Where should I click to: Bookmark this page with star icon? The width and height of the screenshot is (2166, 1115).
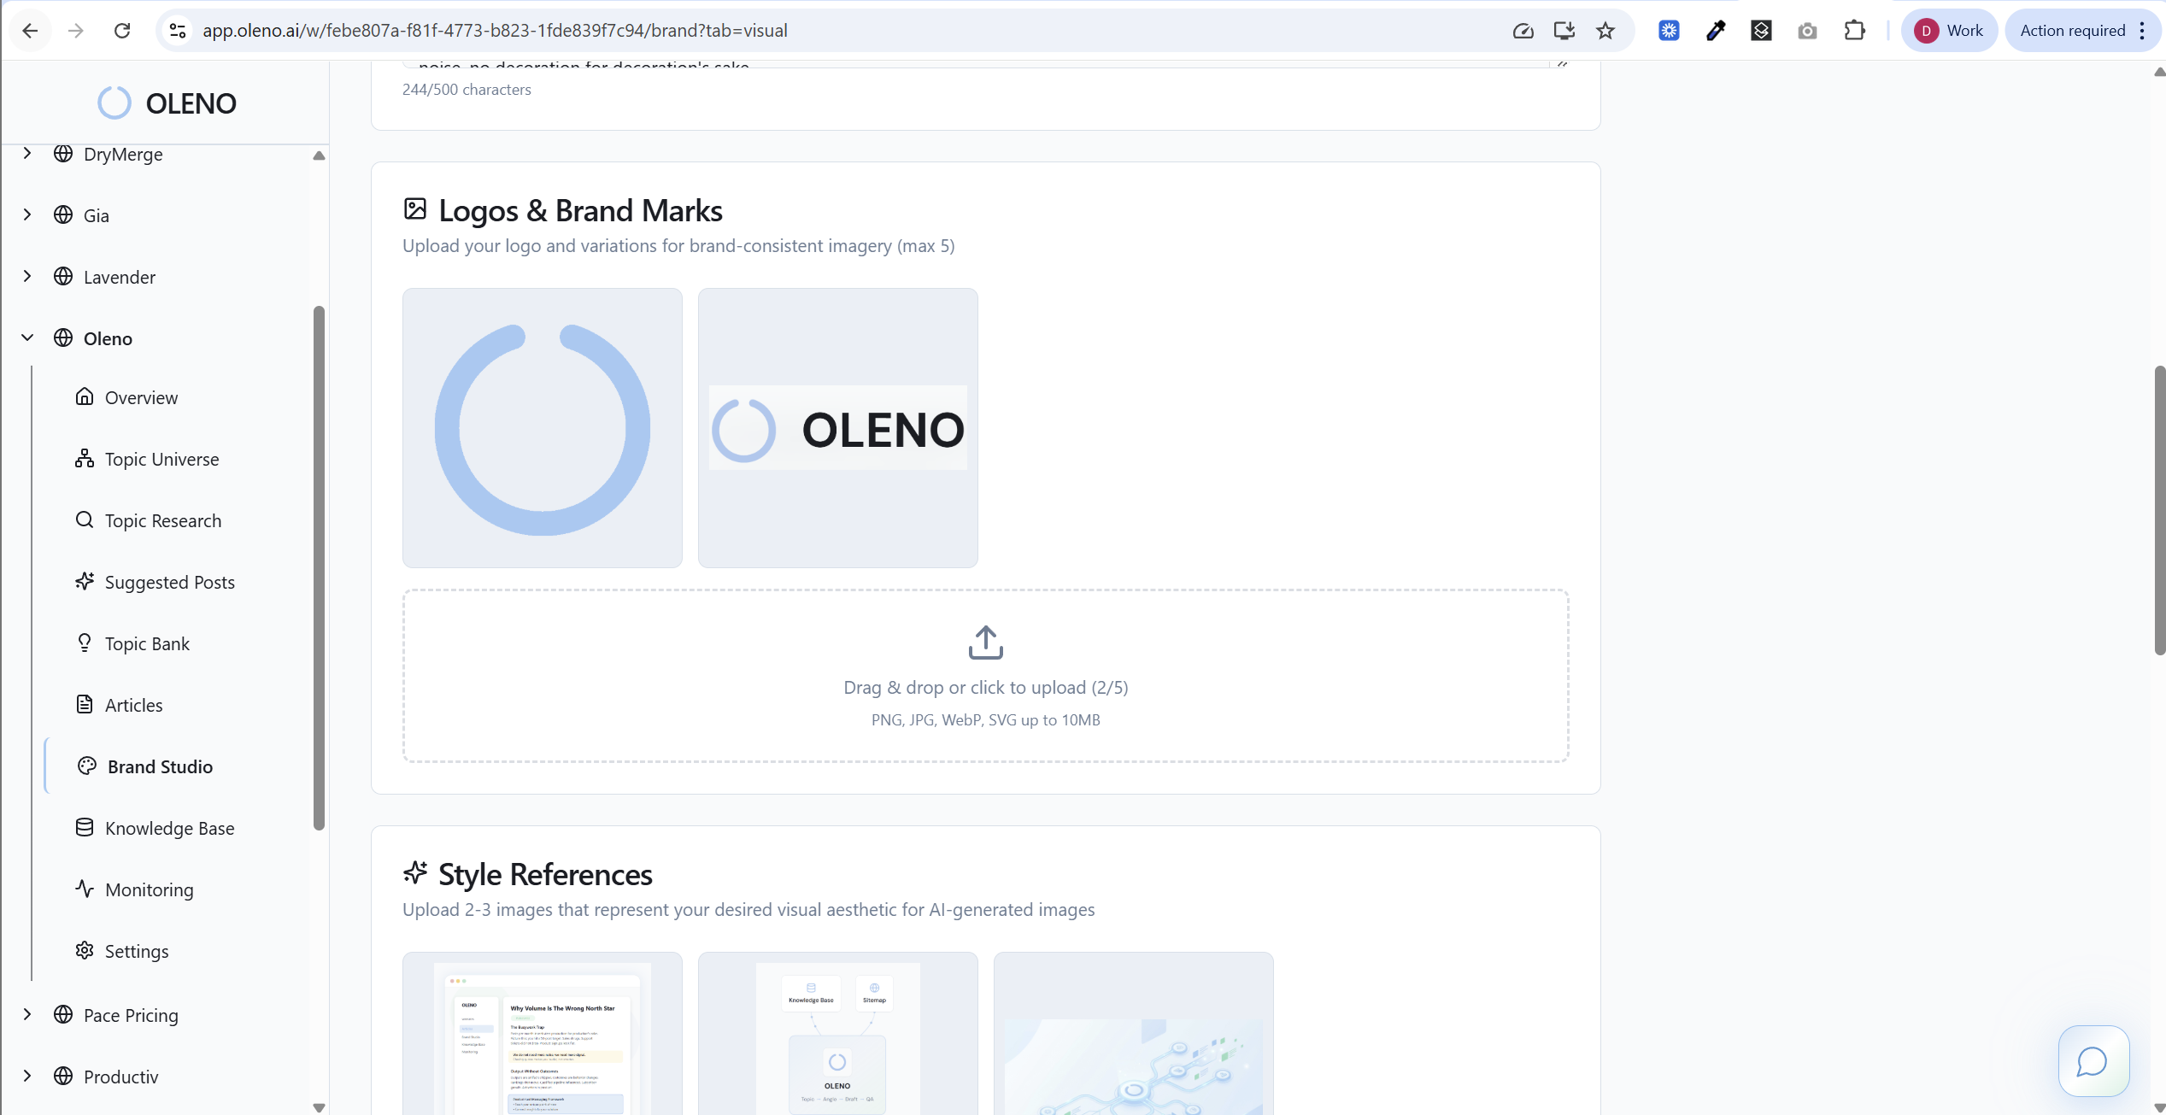[1605, 31]
